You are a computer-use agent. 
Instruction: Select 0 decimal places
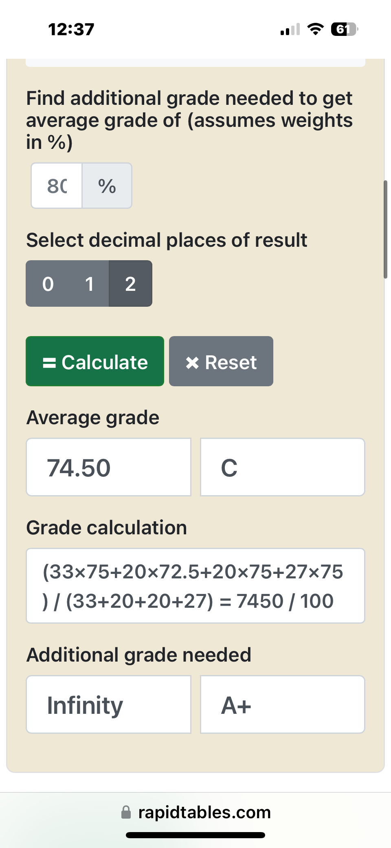point(48,284)
